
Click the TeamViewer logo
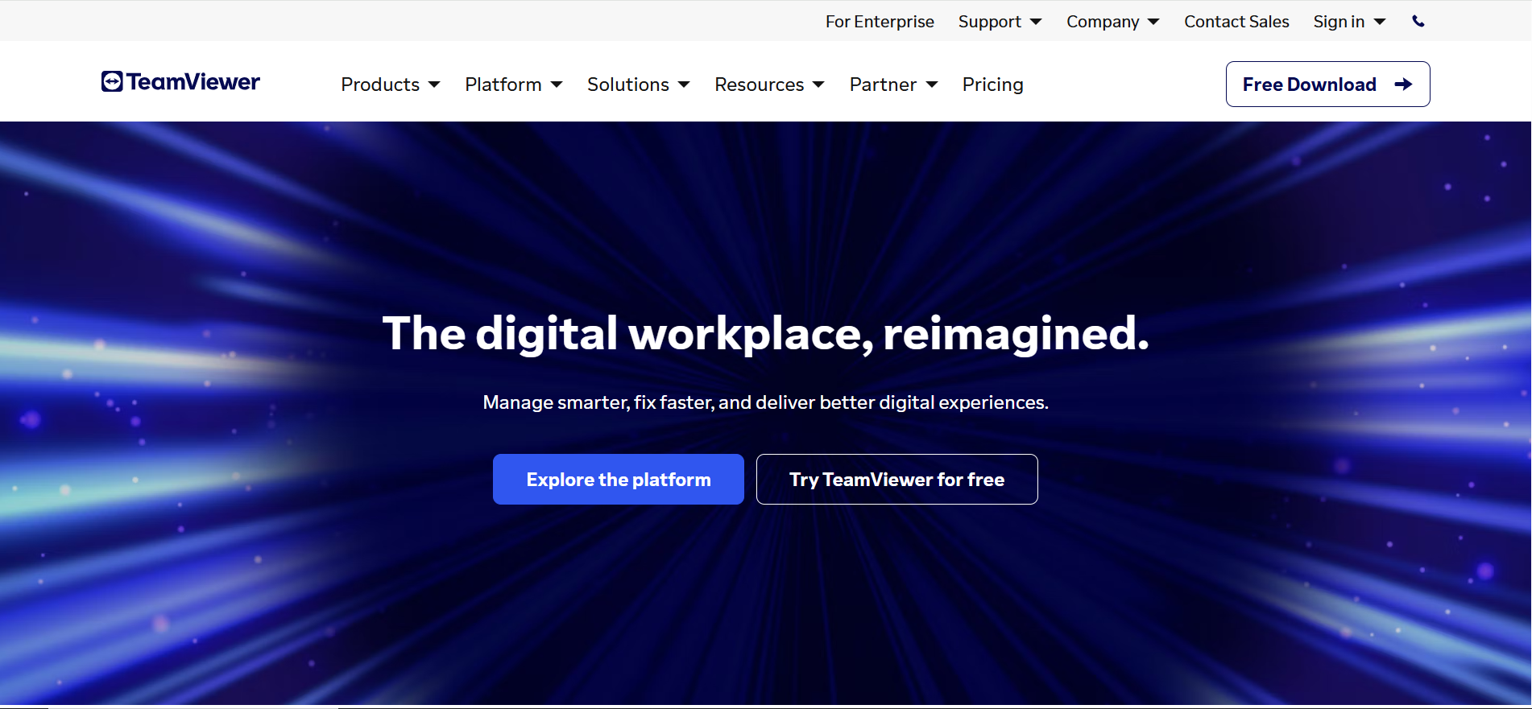tap(180, 81)
